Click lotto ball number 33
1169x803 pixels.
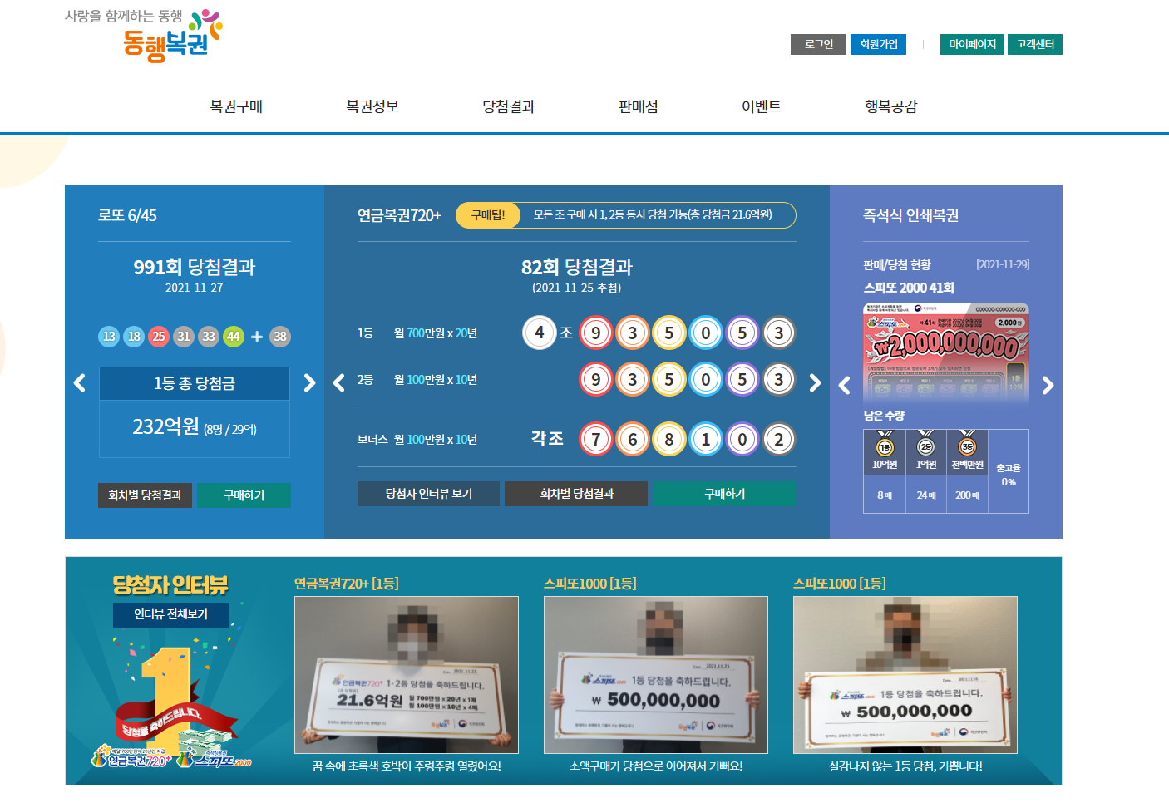pyautogui.click(x=209, y=337)
